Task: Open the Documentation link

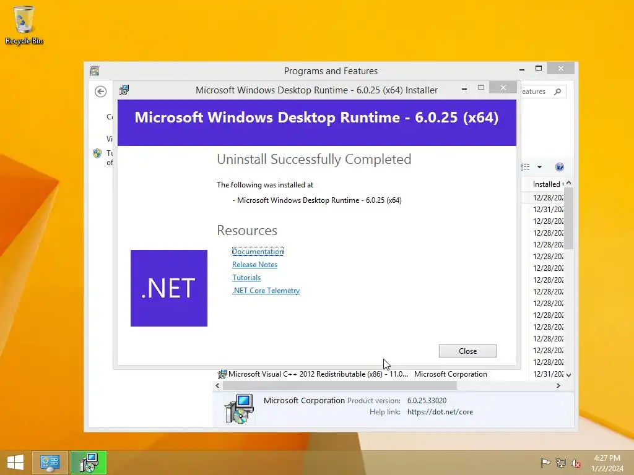Action: pyautogui.click(x=258, y=252)
